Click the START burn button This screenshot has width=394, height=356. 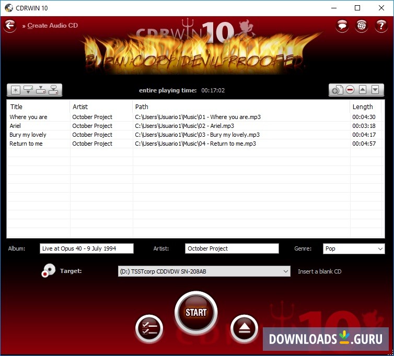click(196, 312)
